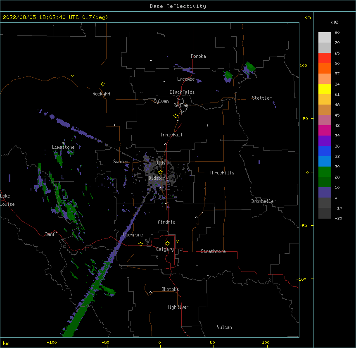Viewport: 356px width, 348px height.
Task: Click the yellow diamond marker south of RedDeer
Action: point(176,116)
